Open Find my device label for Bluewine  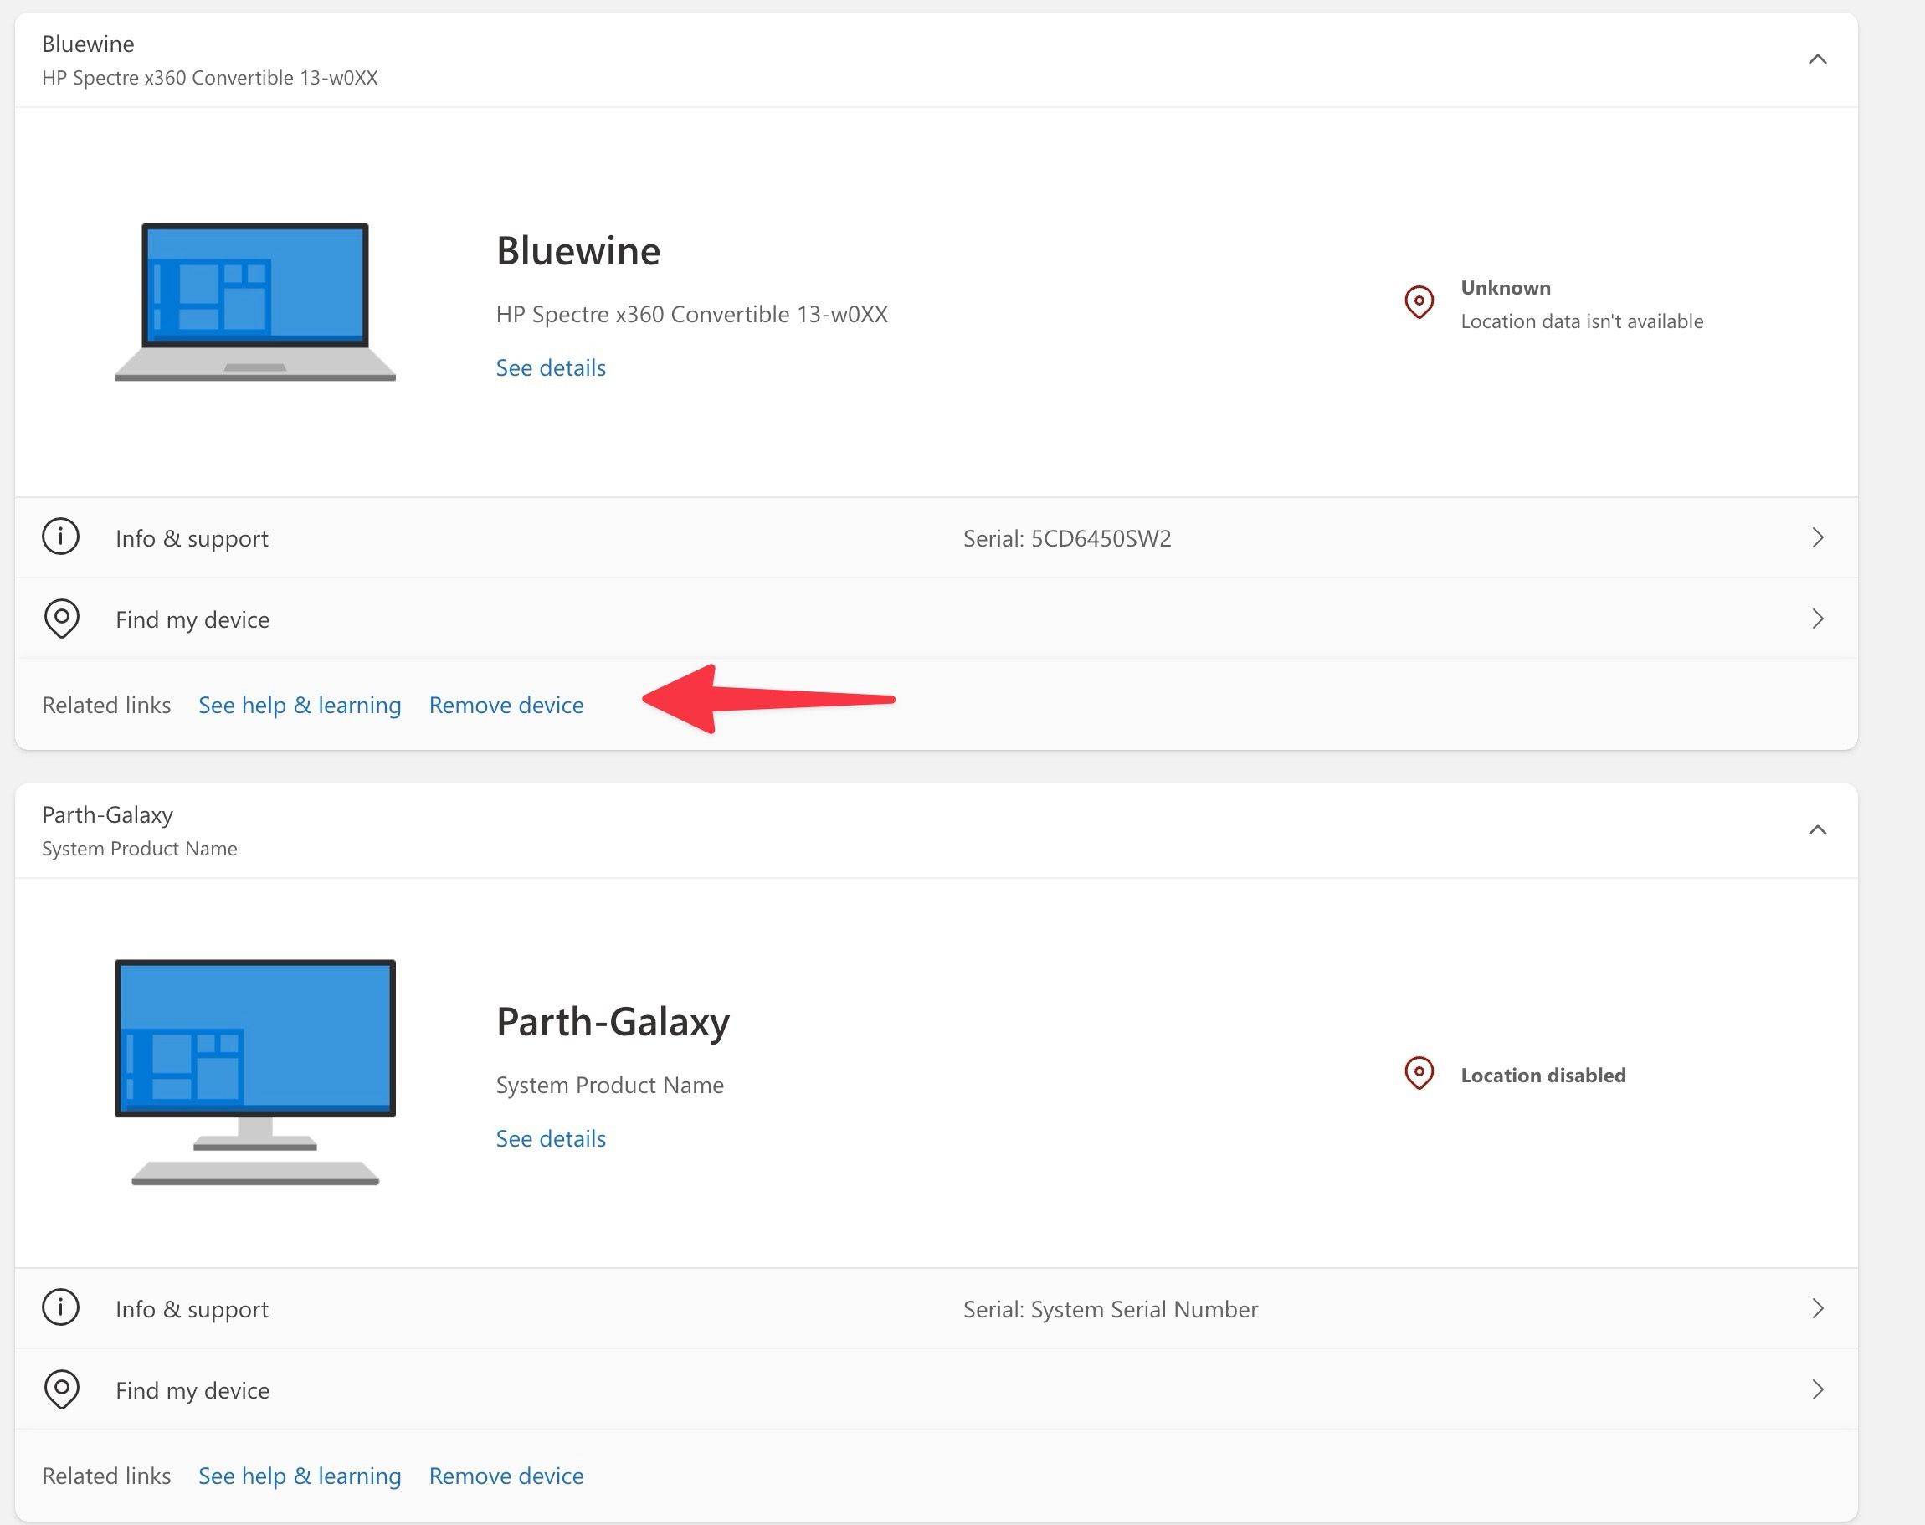click(192, 619)
